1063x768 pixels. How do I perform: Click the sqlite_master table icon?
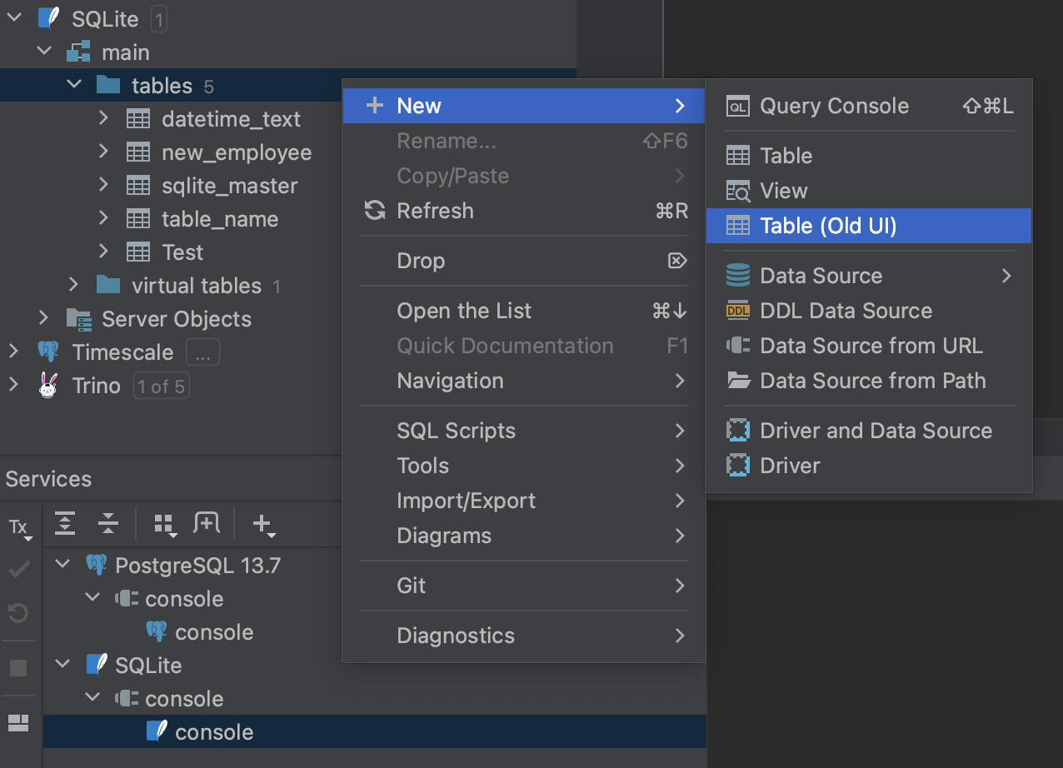click(138, 186)
